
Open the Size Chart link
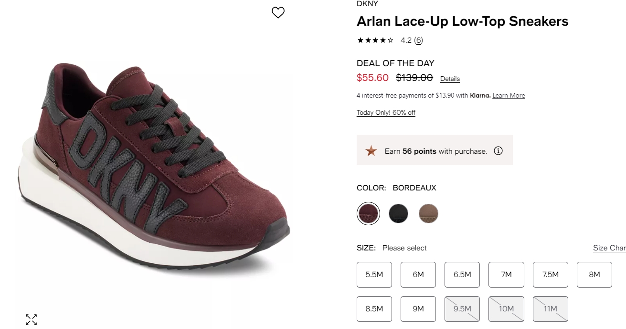[x=609, y=248]
